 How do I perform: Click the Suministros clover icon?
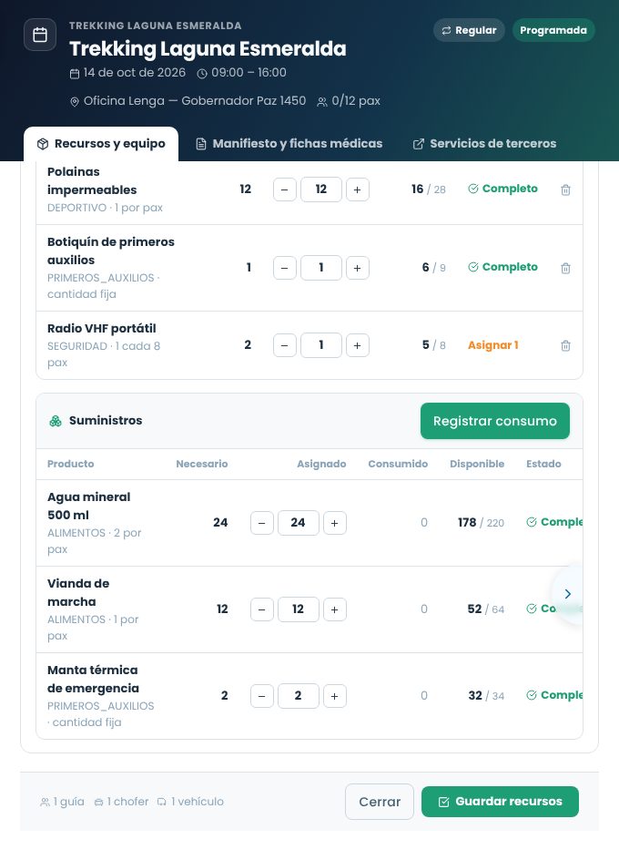56,421
